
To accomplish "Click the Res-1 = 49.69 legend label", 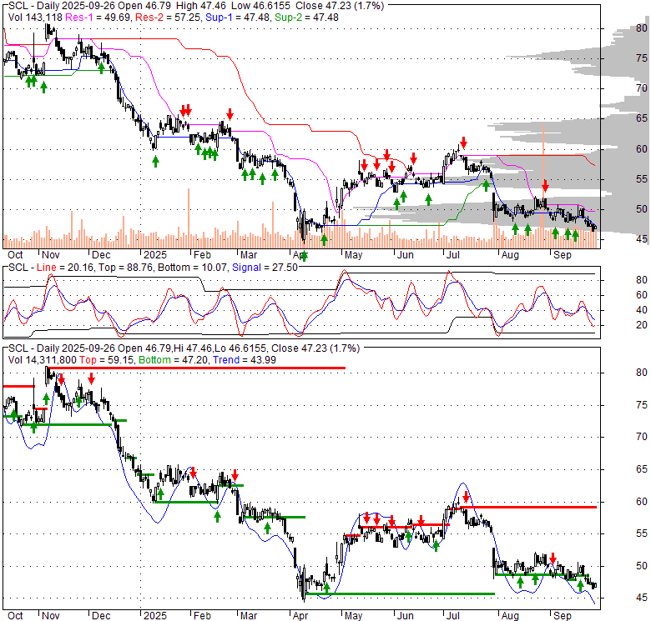I will (98, 18).
